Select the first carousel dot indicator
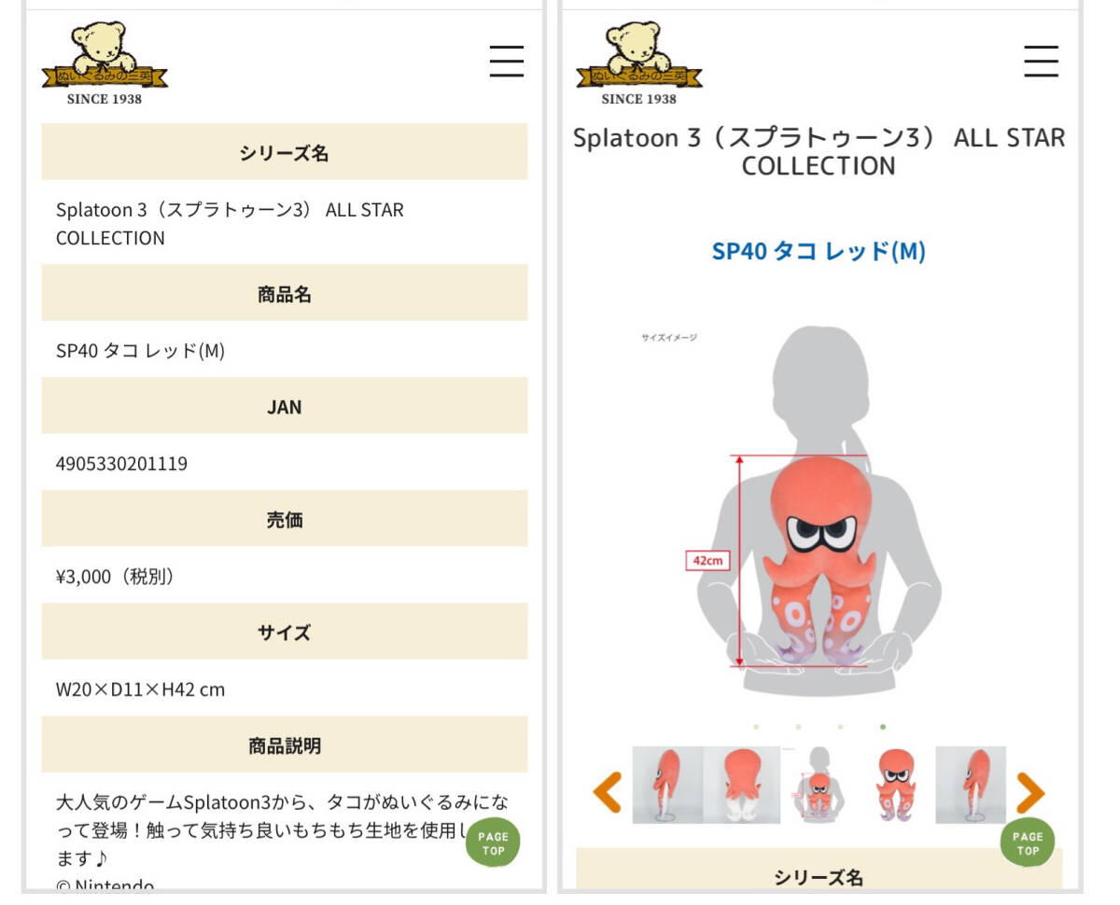 [756, 727]
